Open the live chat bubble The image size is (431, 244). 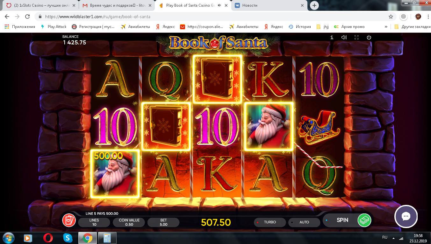tap(406, 217)
